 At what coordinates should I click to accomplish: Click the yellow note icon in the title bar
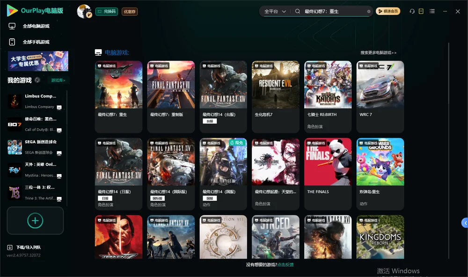click(x=421, y=11)
